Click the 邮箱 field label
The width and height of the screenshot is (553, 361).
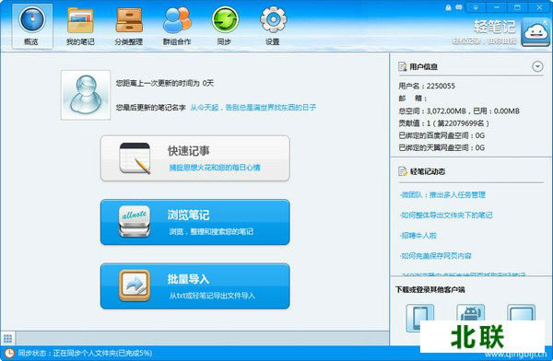point(413,99)
